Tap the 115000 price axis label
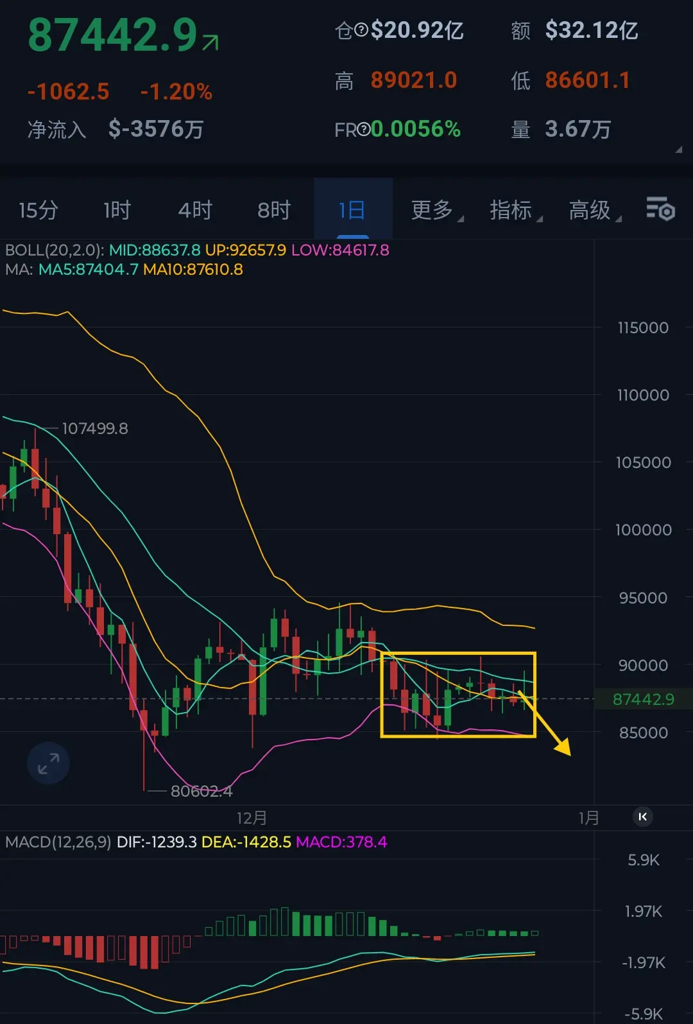The image size is (693, 1024). (643, 327)
